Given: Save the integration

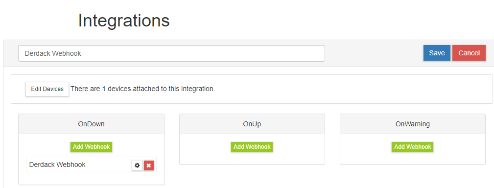Looking at the screenshot, I should pos(437,53).
